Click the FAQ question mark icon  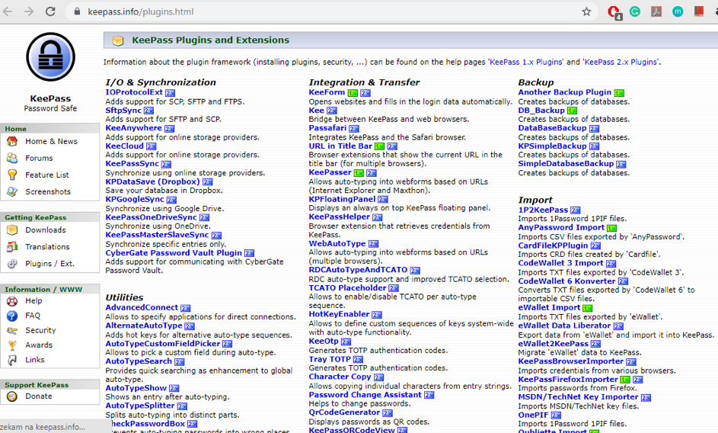click(x=12, y=316)
